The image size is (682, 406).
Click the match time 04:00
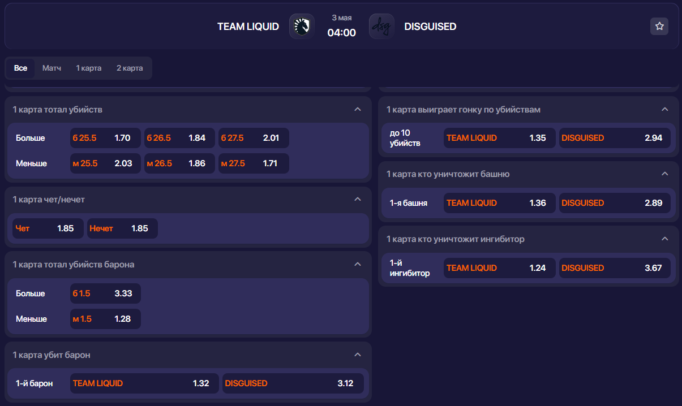pyautogui.click(x=342, y=33)
